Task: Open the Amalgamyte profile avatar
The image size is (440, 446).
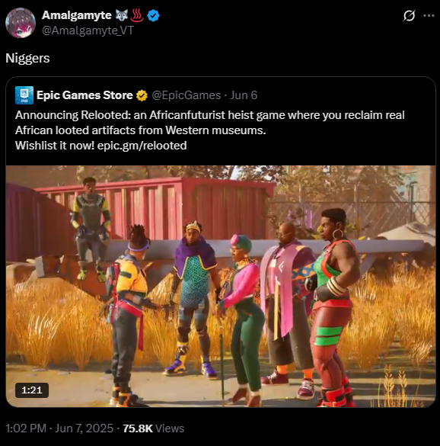Action: tap(21, 23)
